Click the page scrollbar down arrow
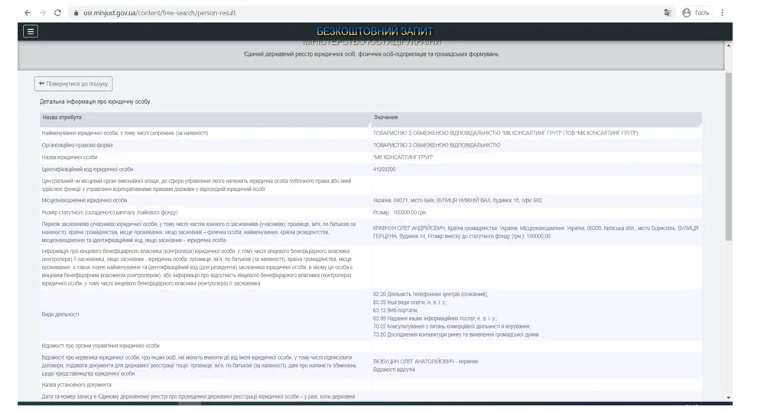This screenshot has width=767, height=410. pos(728,398)
